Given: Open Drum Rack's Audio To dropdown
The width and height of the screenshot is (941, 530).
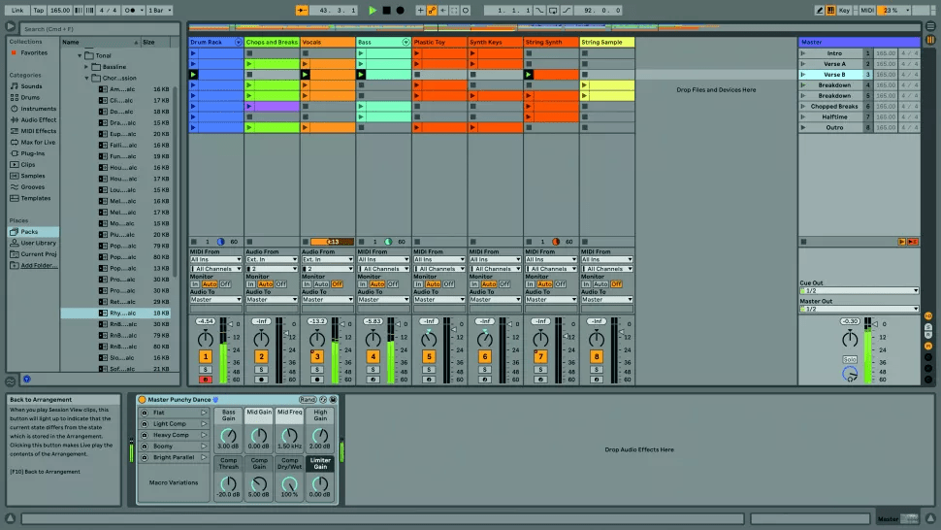Looking at the screenshot, I should (215, 299).
